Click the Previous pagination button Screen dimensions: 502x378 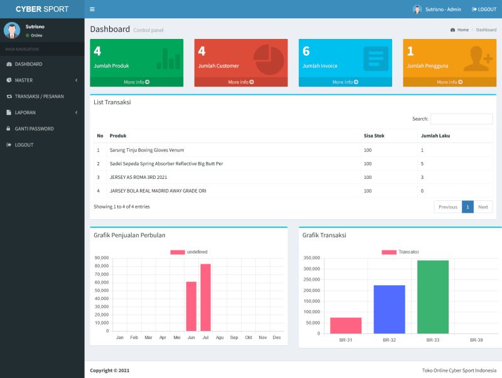[448, 207]
